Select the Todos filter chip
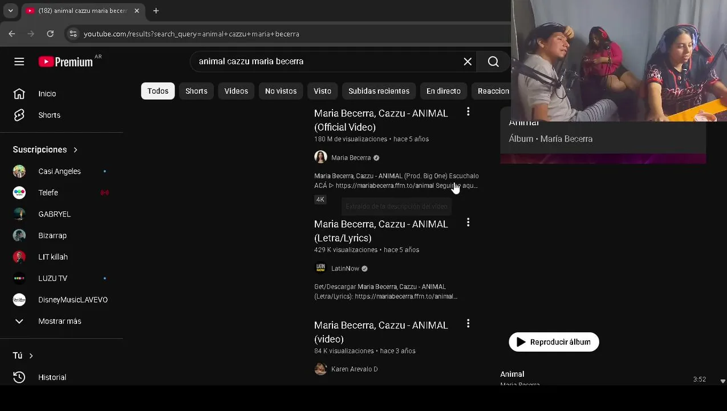Image resolution: width=727 pixels, height=411 pixels. 158,91
